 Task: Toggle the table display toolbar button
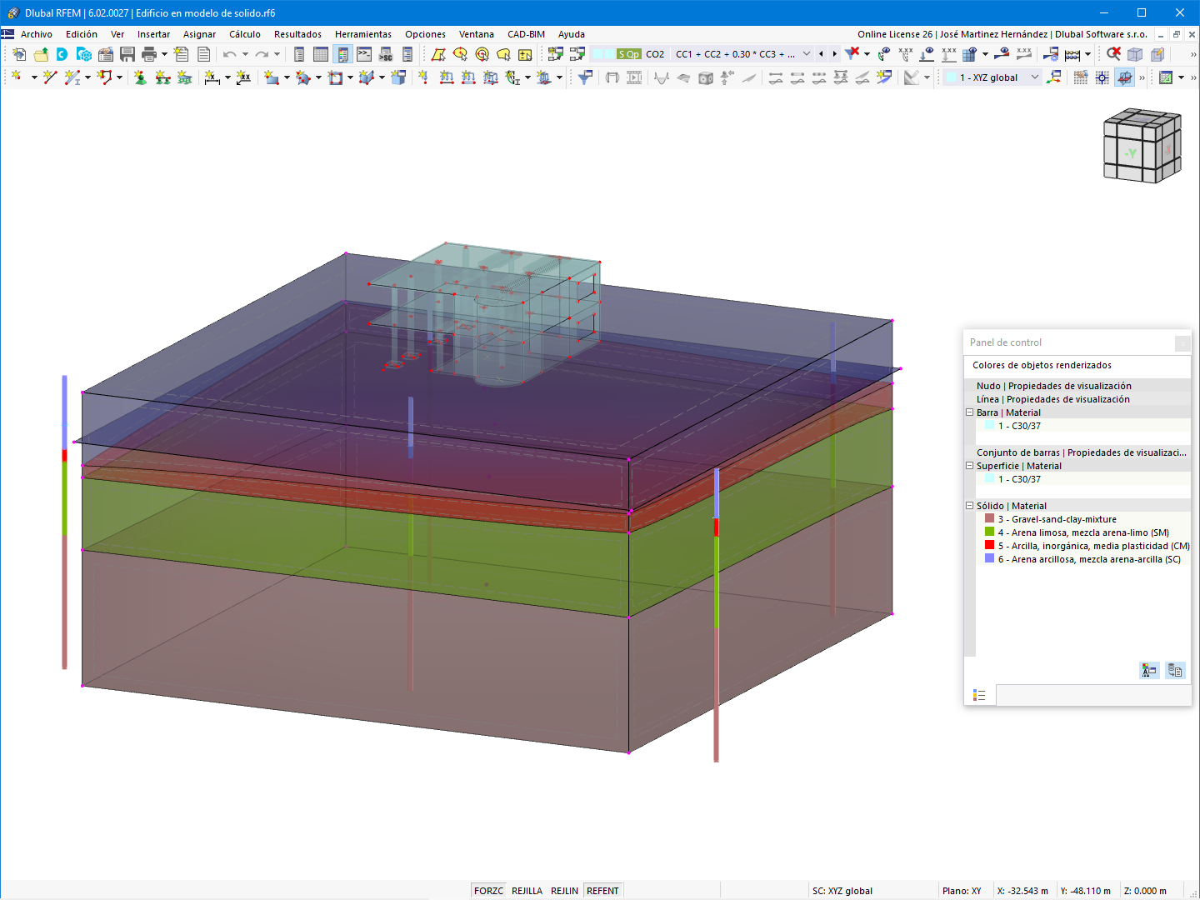coord(321,54)
